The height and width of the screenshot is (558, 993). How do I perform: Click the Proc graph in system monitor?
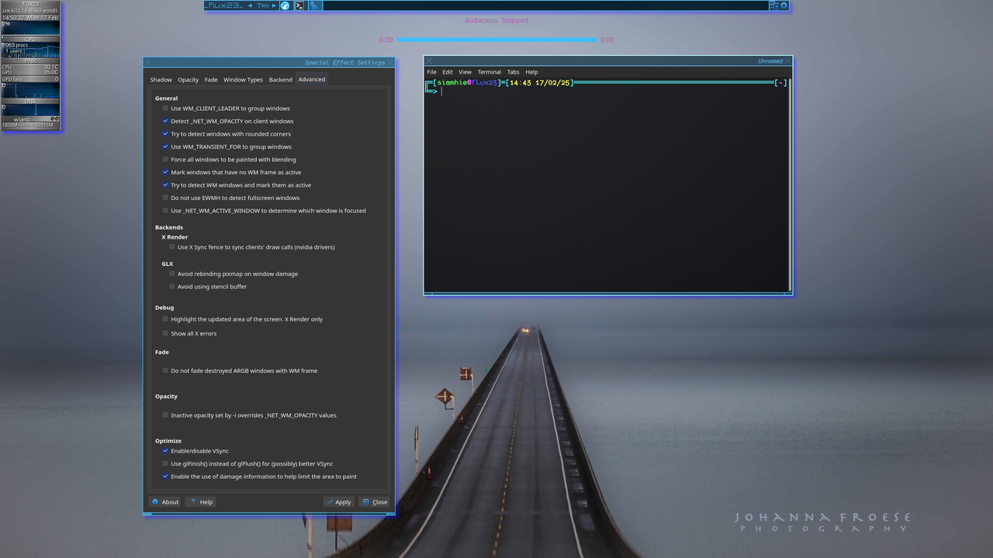(x=30, y=49)
